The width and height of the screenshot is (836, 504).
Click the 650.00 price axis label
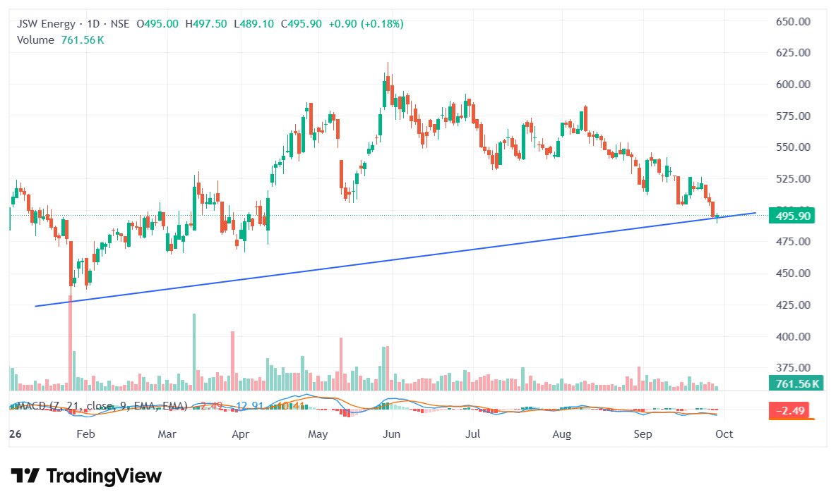point(793,22)
